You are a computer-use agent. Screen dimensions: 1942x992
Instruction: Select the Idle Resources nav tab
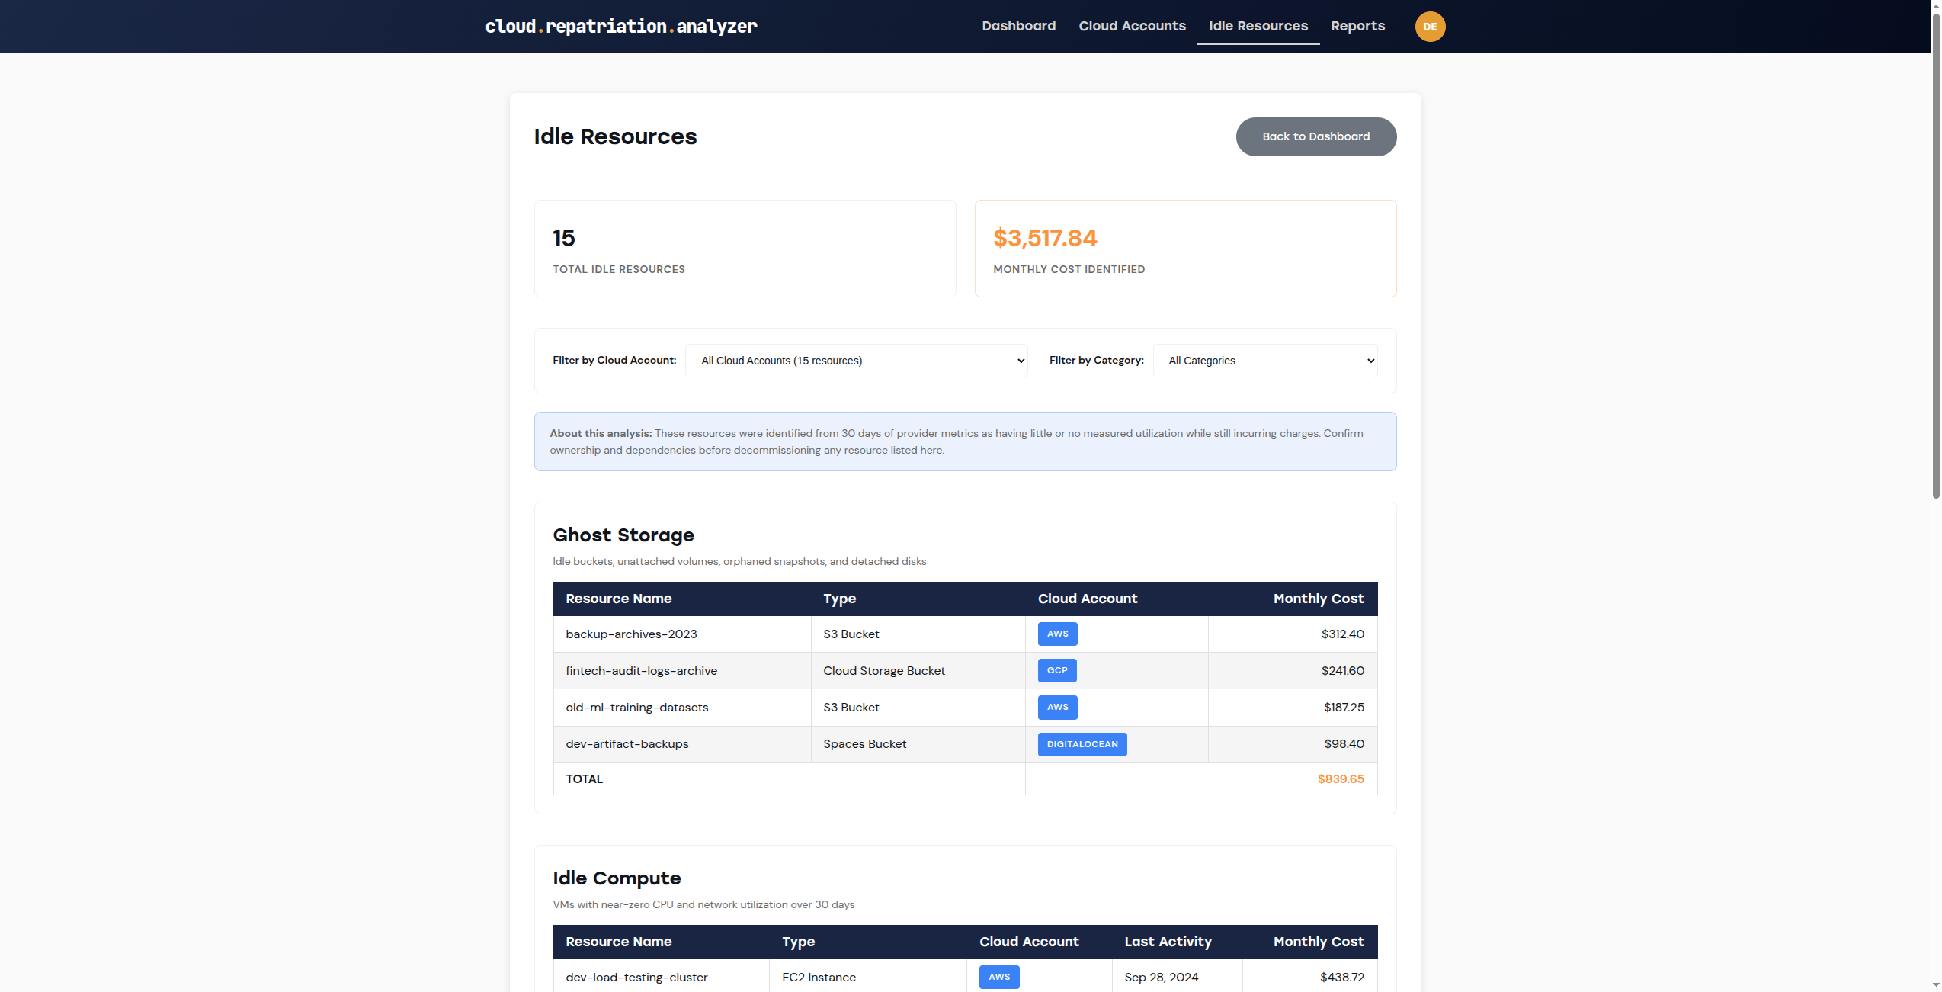[x=1258, y=26]
